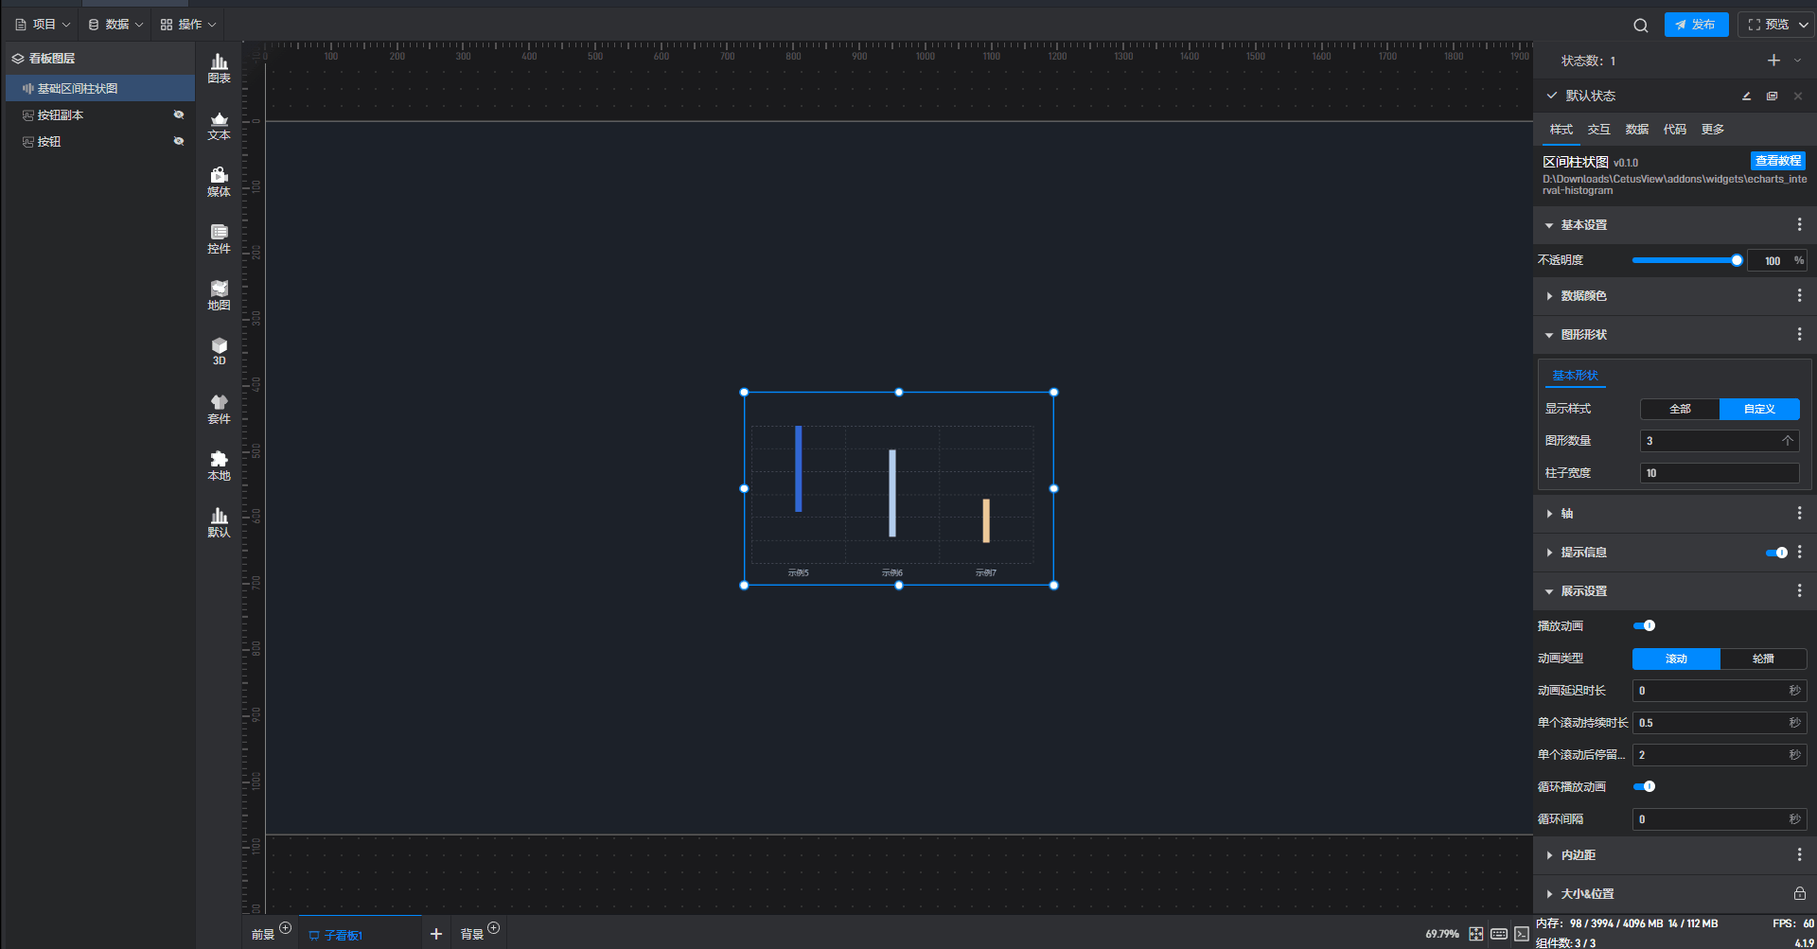Toggle the 提示信息 switch
1817x949 pixels.
coord(1776,553)
